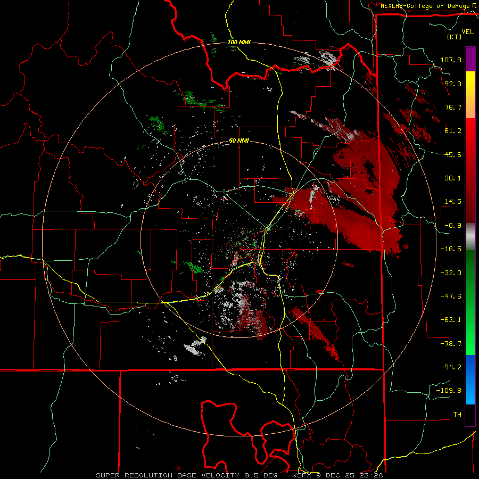
Task: Click the Super-Resolution Base Velocity caption text
Action: pyautogui.click(x=238, y=475)
